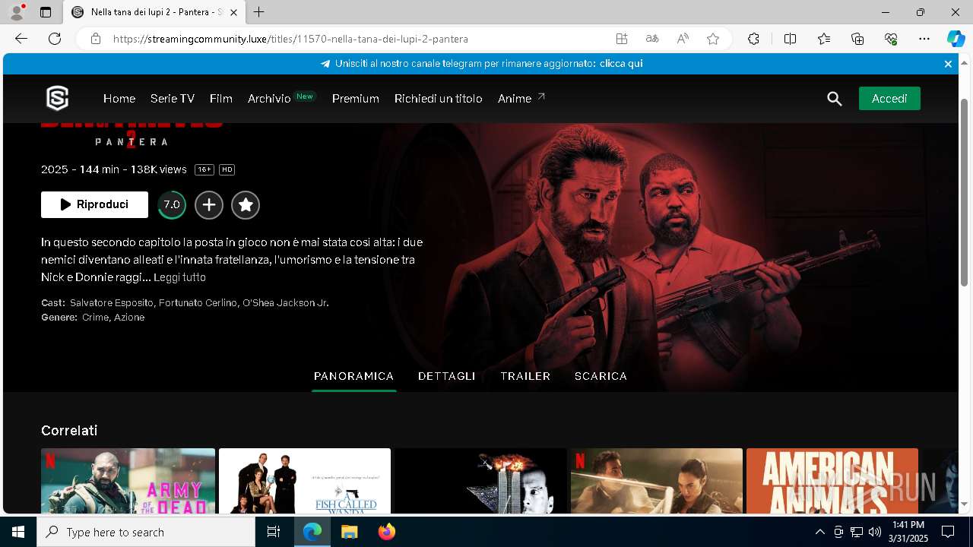The image size is (973, 547).
Task: Open A Fish Called Wanda thumbnail
Action: pyautogui.click(x=305, y=481)
